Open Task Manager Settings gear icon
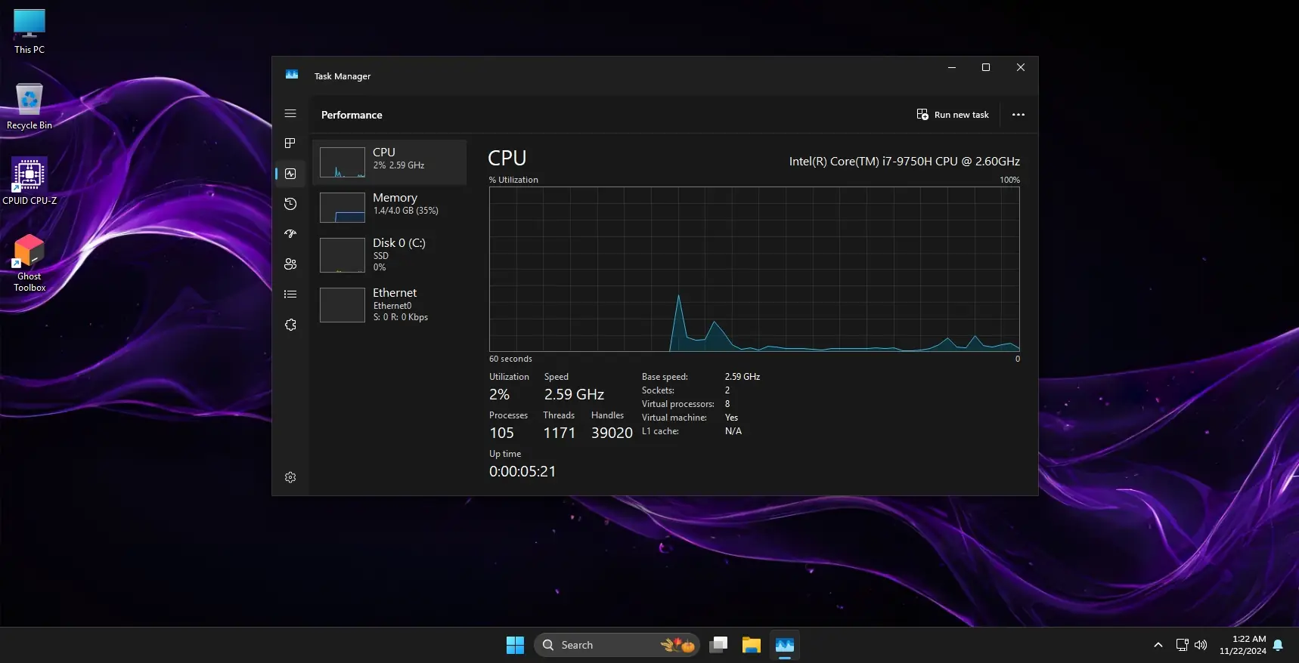Viewport: 1299px width, 663px height. click(x=290, y=477)
